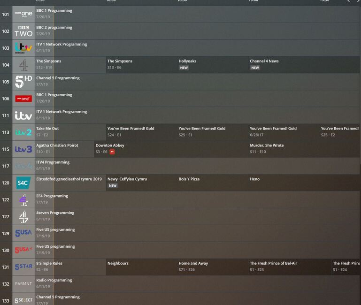The width and height of the screenshot is (361, 305).
Task: Open Agatha Christie's Poirot listing
Action: 64,149
